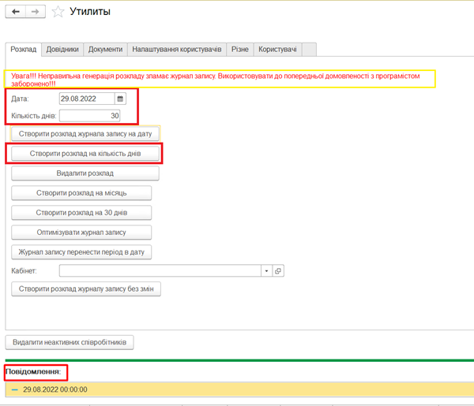Click Видалити неактивних співробітників button

coord(70,342)
